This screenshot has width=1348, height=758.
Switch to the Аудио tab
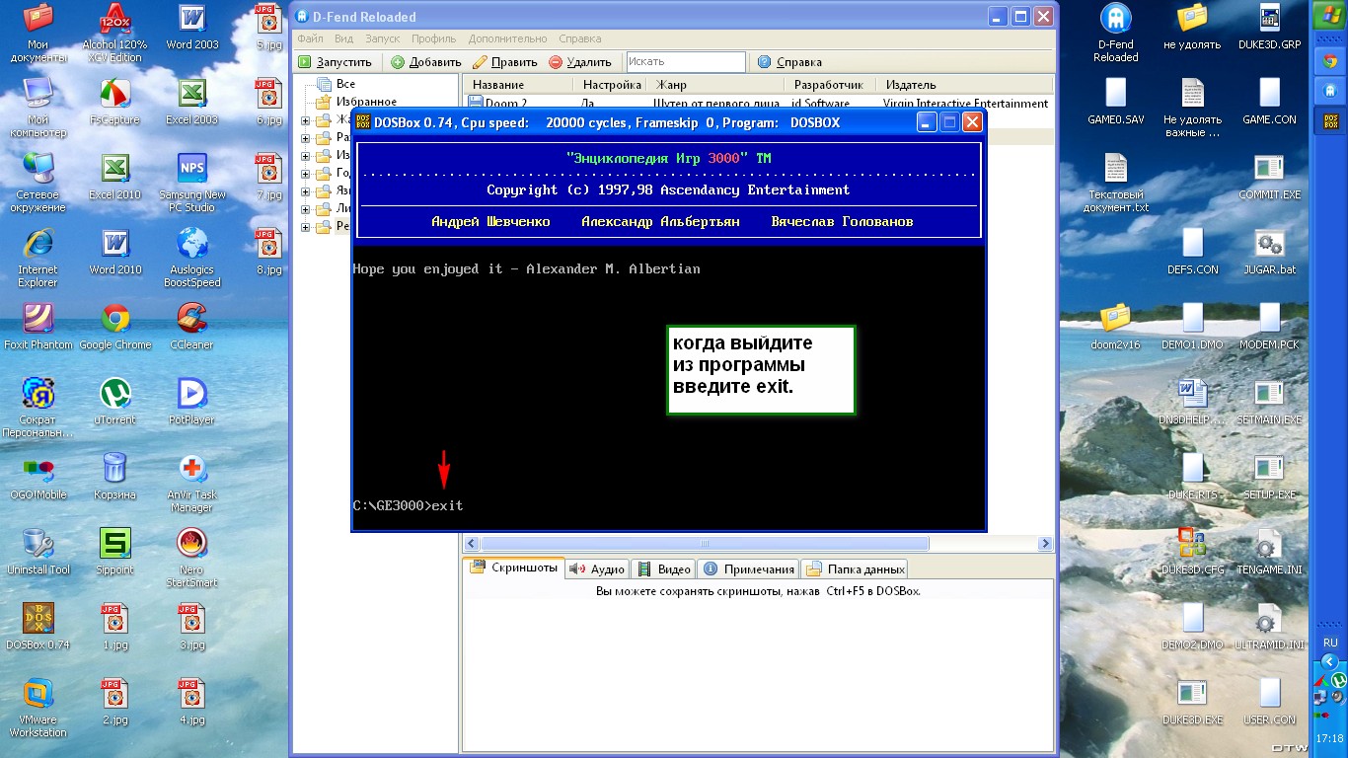point(597,568)
